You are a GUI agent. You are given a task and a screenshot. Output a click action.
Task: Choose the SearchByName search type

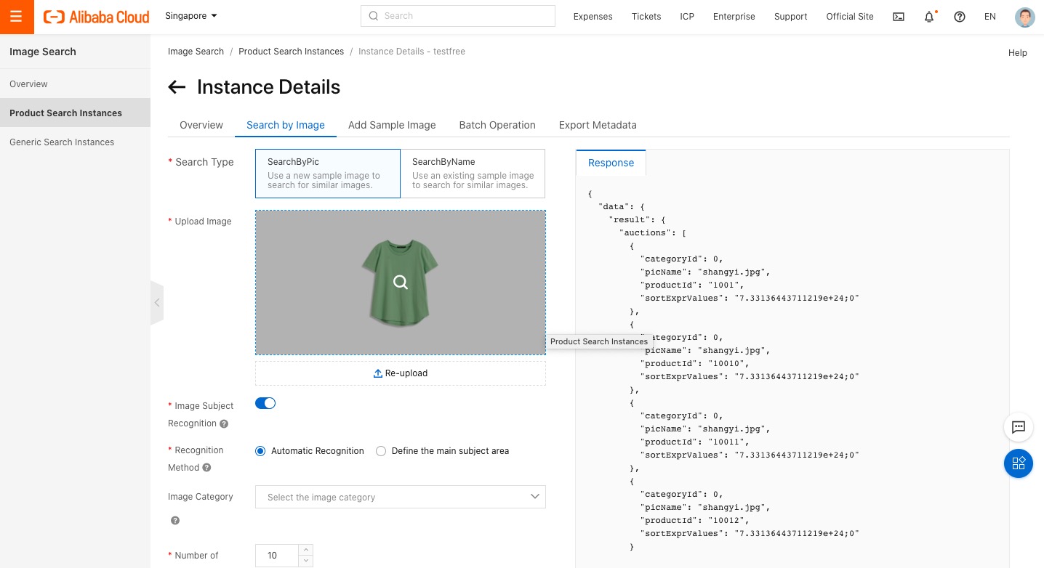473,174
